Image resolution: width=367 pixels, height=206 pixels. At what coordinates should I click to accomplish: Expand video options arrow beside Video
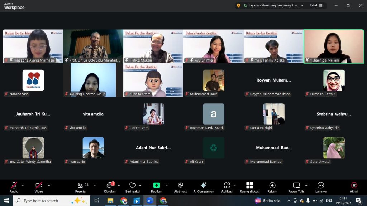point(49,185)
